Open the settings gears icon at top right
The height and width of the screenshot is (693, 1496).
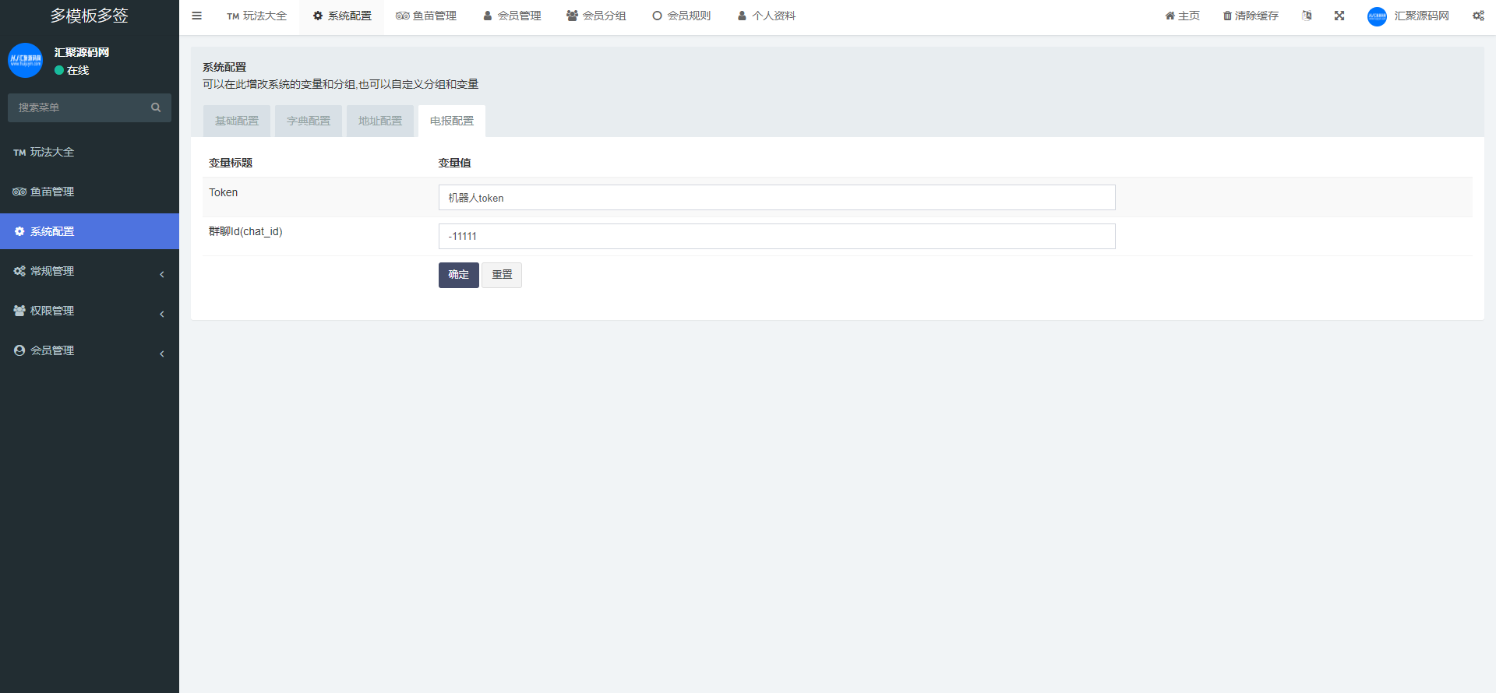[x=1478, y=16]
